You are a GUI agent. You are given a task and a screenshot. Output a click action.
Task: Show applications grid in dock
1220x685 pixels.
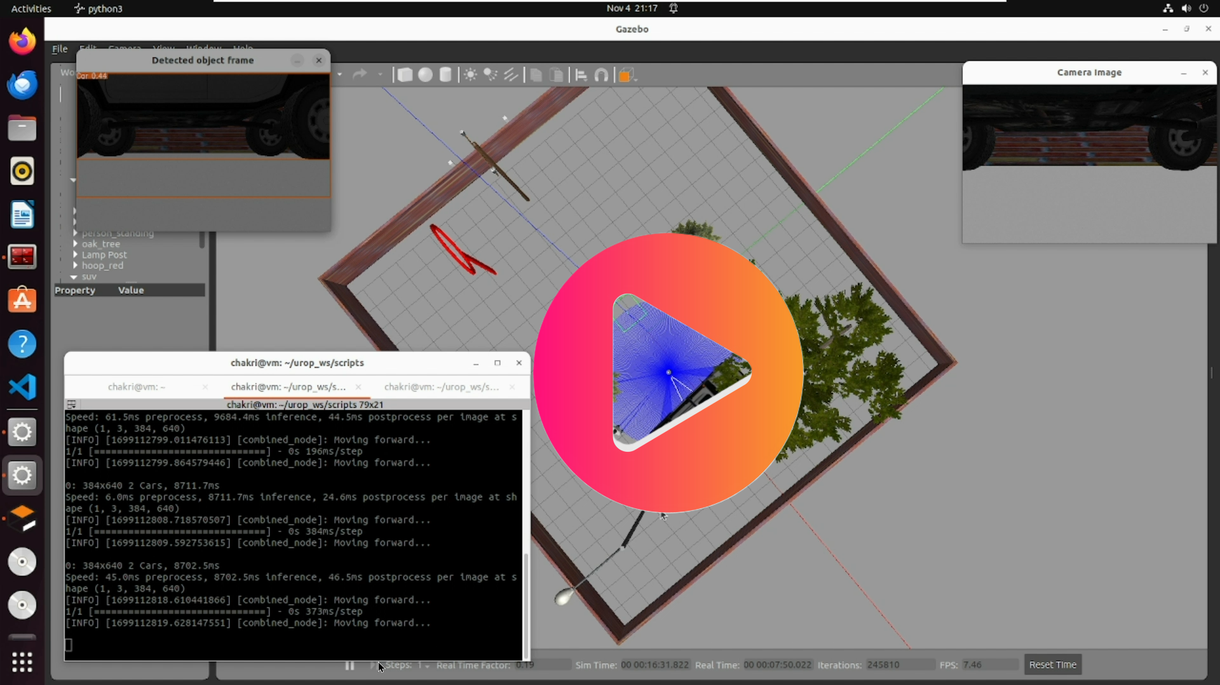pos(22,662)
